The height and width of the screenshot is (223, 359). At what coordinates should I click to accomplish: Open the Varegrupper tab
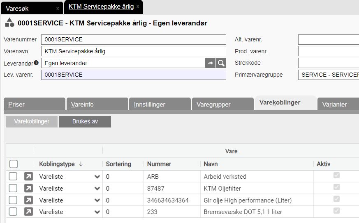click(223, 104)
